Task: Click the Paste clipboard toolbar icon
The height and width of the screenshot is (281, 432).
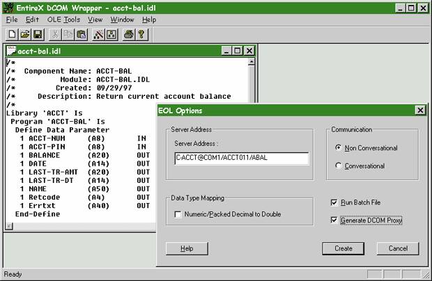Action: tap(82, 34)
